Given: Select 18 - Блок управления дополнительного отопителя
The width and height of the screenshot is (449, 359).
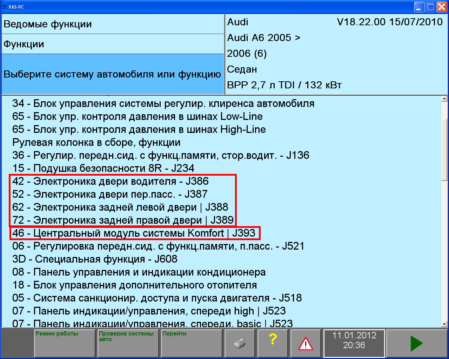Looking at the screenshot, I should (x=135, y=285).
